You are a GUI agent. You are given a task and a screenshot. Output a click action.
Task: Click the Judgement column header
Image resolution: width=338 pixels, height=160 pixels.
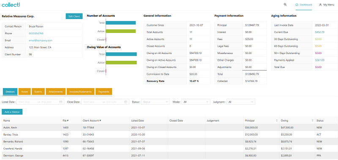(x=224, y=121)
